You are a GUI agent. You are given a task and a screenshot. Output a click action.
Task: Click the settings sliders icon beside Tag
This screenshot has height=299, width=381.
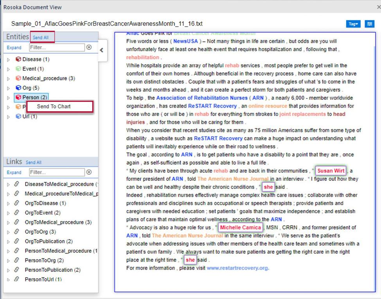[369, 24]
